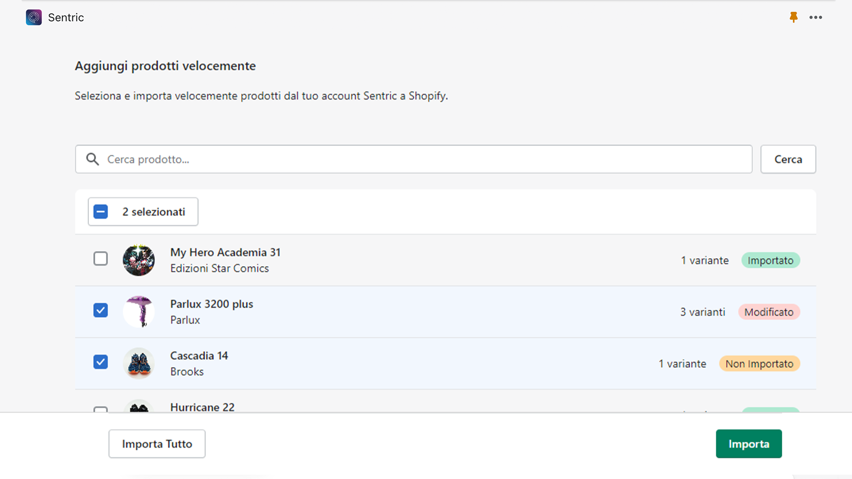Click the Importa Tutto button
Viewport: 852px width, 479px height.
(x=157, y=444)
